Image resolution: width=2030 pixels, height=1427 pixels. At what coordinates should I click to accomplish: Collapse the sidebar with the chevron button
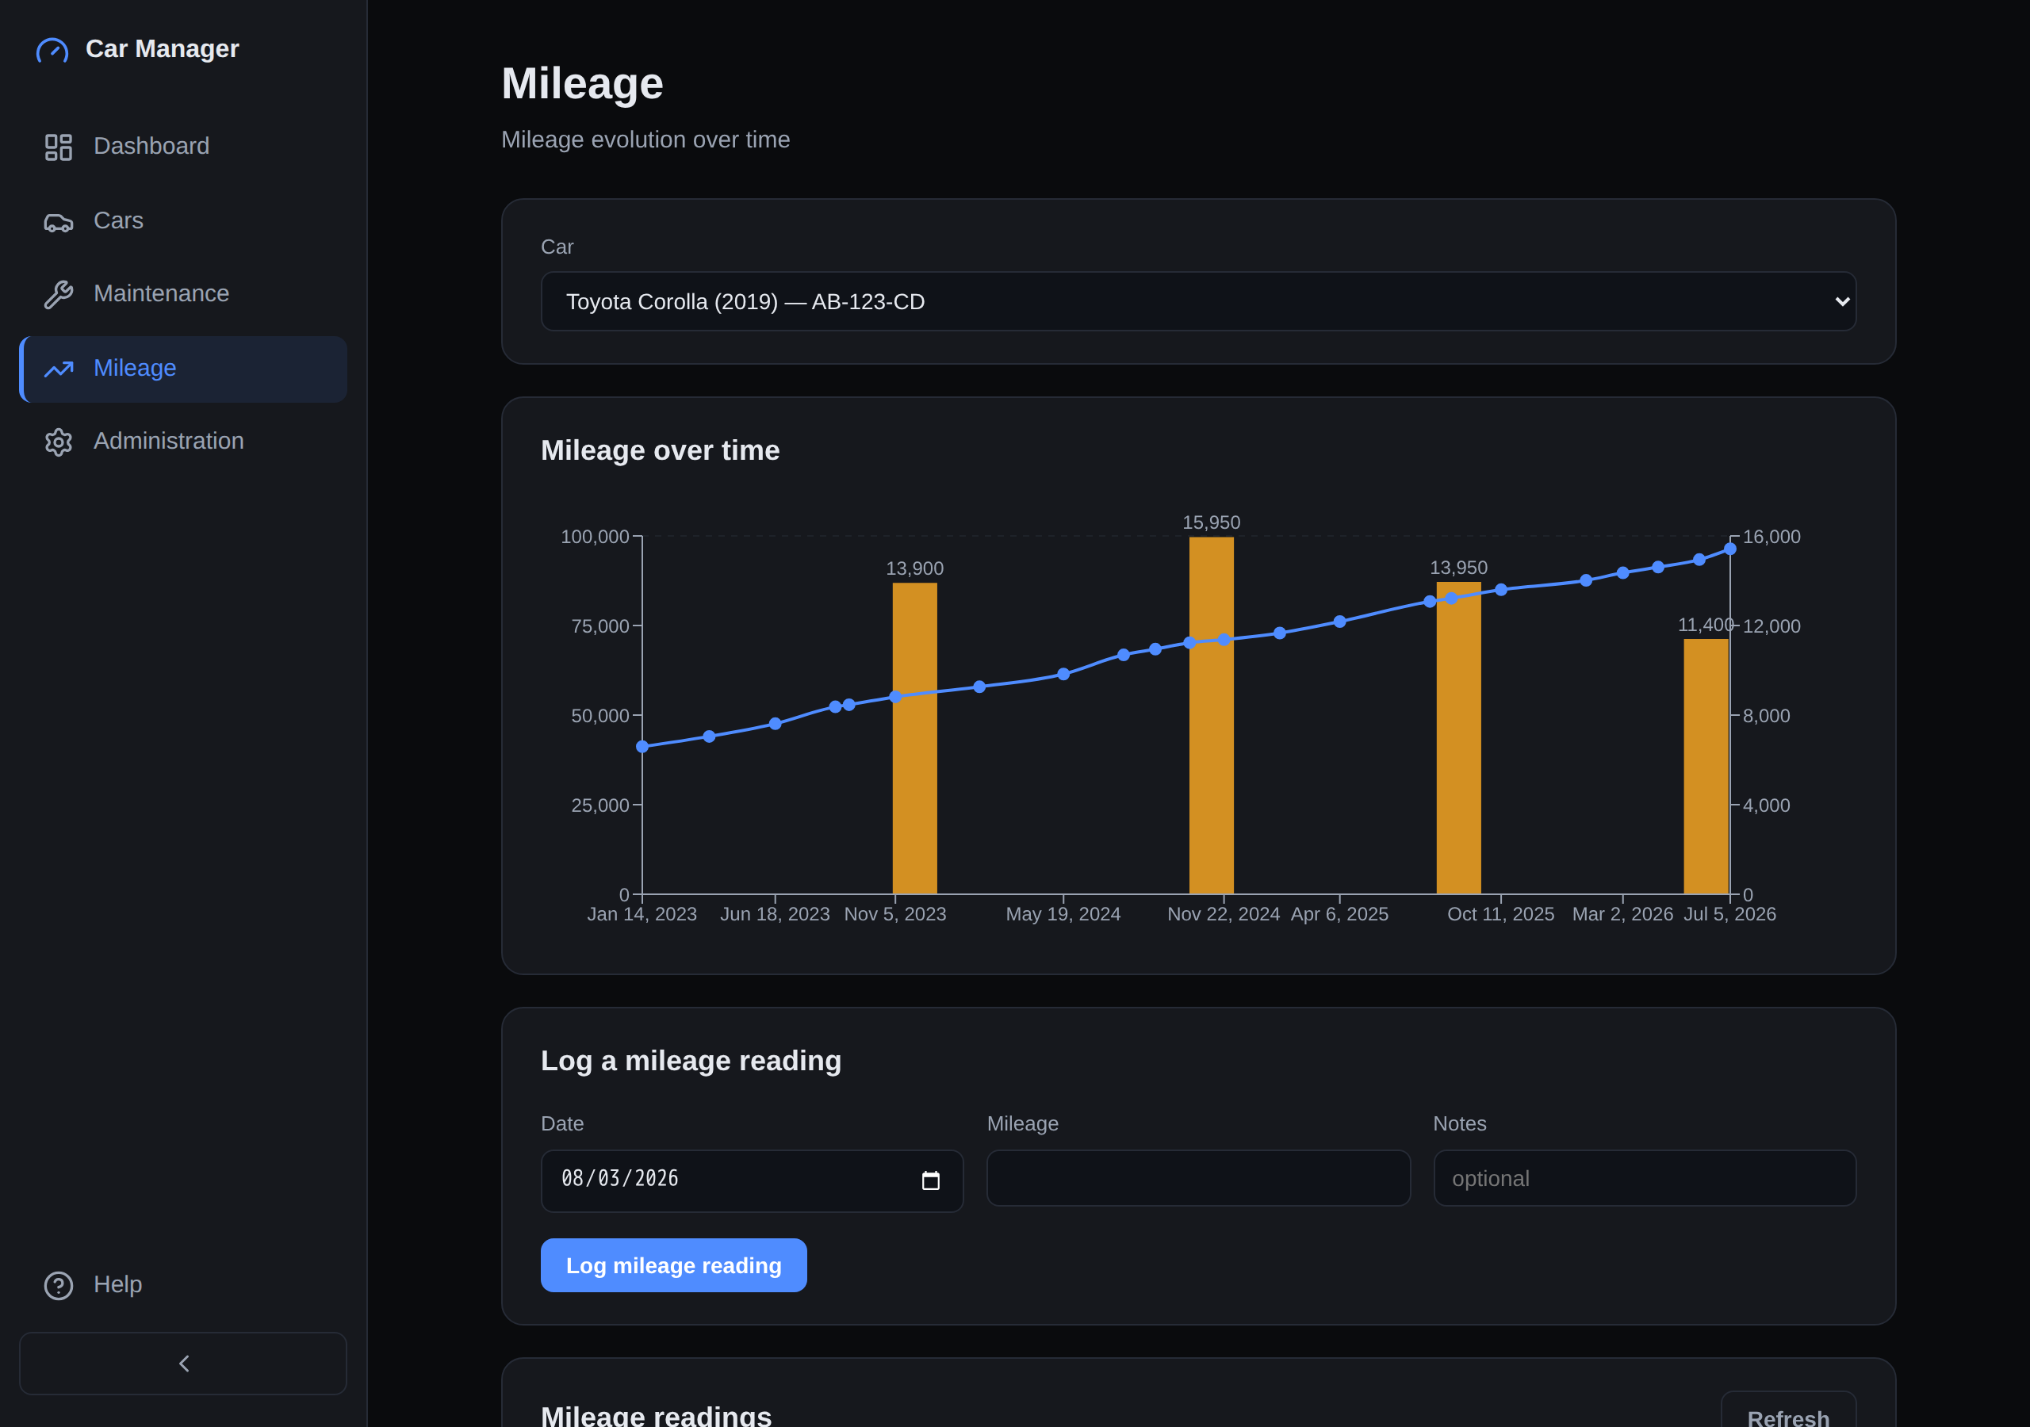click(x=183, y=1364)
